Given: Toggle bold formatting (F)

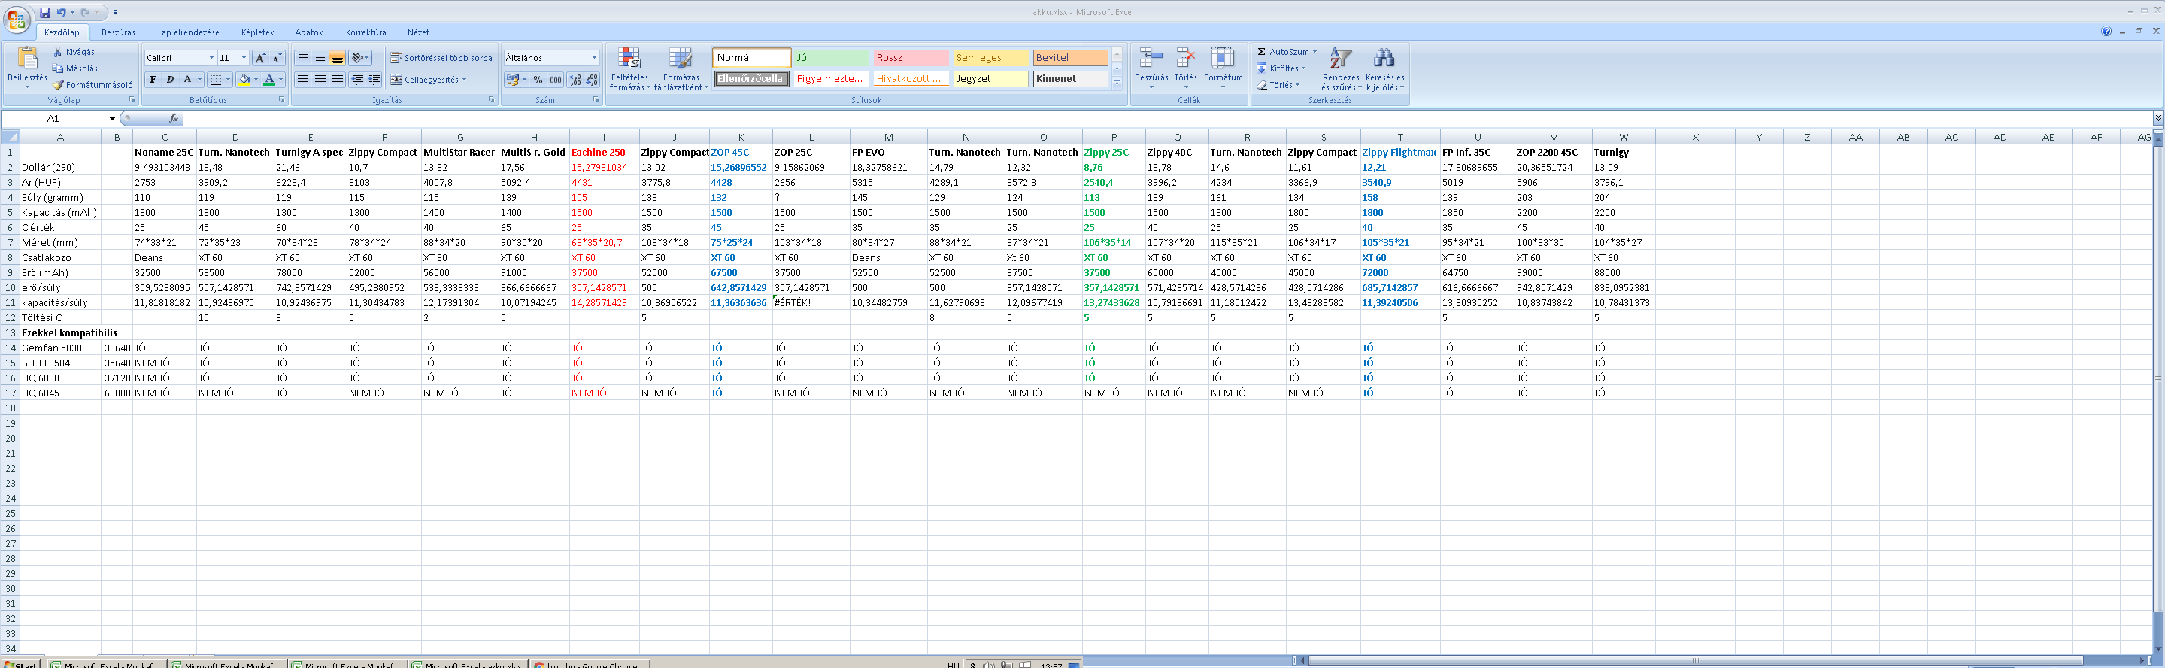Looking at the screenshot, I should [153, 80].
